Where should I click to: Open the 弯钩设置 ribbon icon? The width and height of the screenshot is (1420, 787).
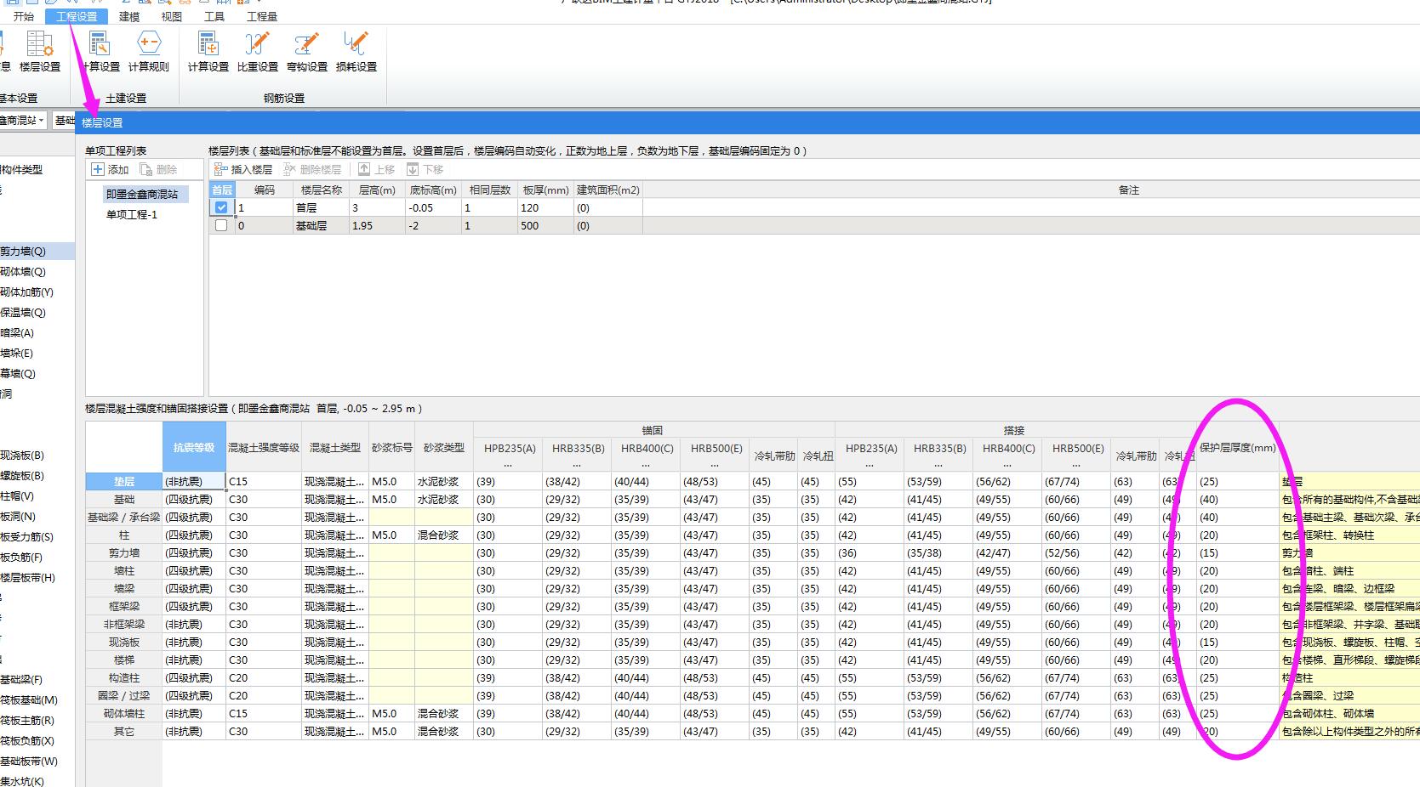307,51
